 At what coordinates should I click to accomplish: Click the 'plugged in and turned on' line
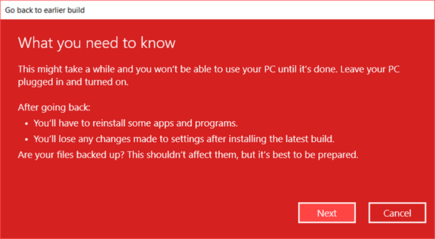pyautogui.click(x=73, y=83)
